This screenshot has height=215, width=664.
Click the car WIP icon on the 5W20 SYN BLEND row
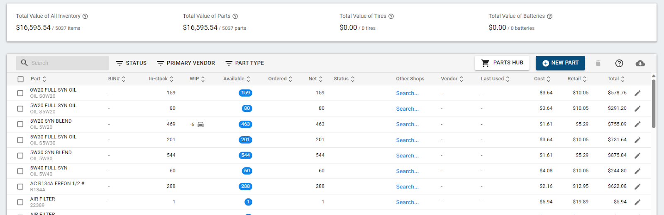200,125
